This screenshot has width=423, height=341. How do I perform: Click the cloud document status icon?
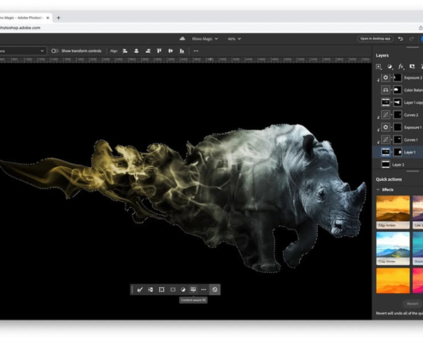(x=182, y=38)
